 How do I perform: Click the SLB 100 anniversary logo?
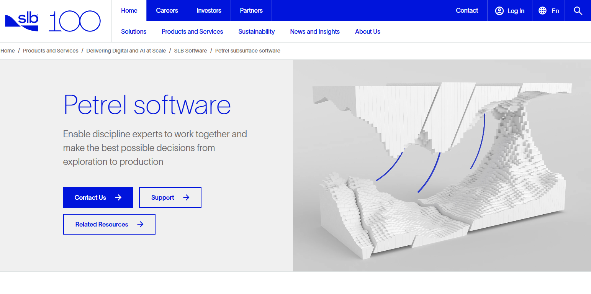tap(75, 21)
